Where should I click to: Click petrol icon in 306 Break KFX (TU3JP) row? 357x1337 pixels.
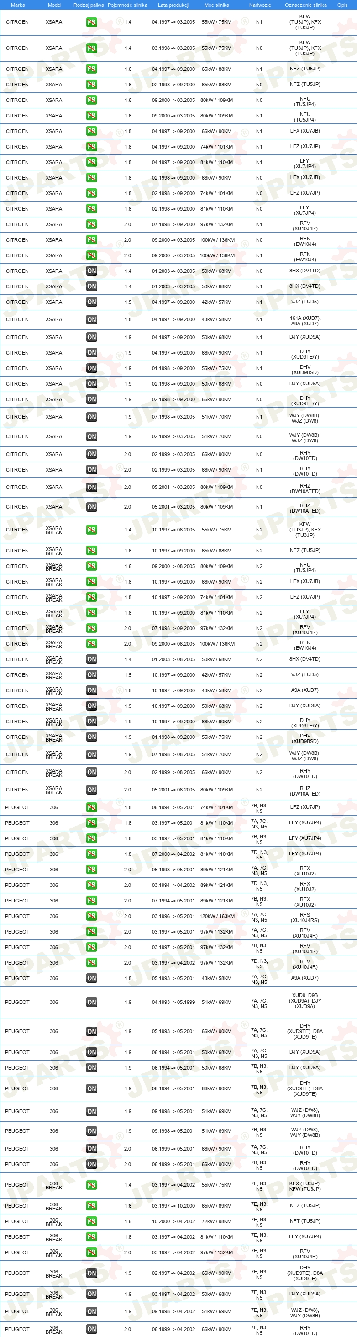click(x=91, y=1185)
